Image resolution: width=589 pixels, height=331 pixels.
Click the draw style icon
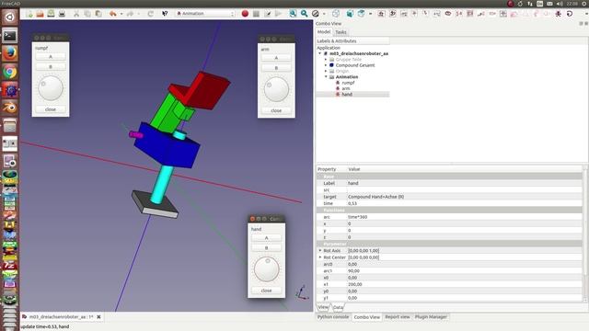(x=316, y=14)
